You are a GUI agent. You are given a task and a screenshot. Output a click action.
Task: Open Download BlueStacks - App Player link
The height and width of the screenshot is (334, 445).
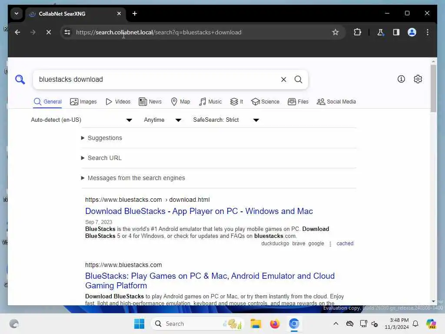199,211
